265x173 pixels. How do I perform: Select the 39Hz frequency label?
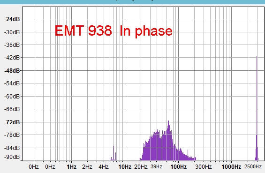[156, 166]
